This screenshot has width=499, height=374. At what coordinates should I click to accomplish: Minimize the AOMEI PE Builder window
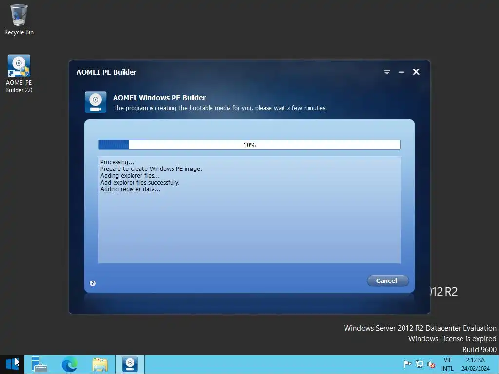click(402, 72)
